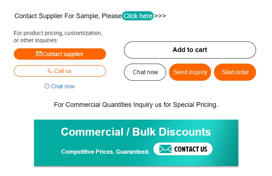
Task: Click the outlined Chat now pill button
Action: coord(145,72)
